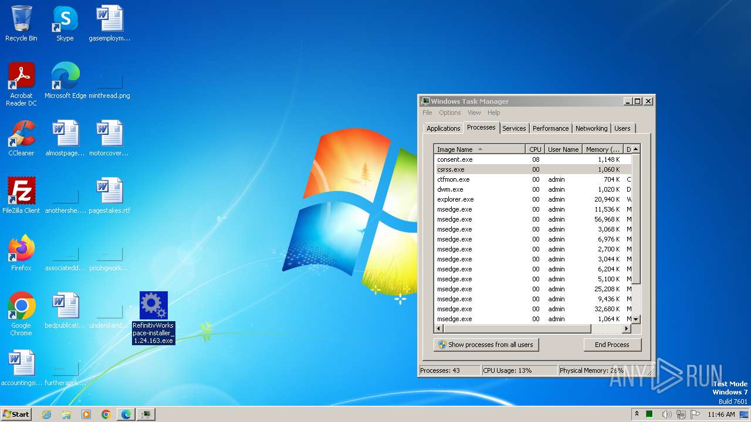Sort processes by User Name column
The image size is (751, 422).
tap(563, 149)
